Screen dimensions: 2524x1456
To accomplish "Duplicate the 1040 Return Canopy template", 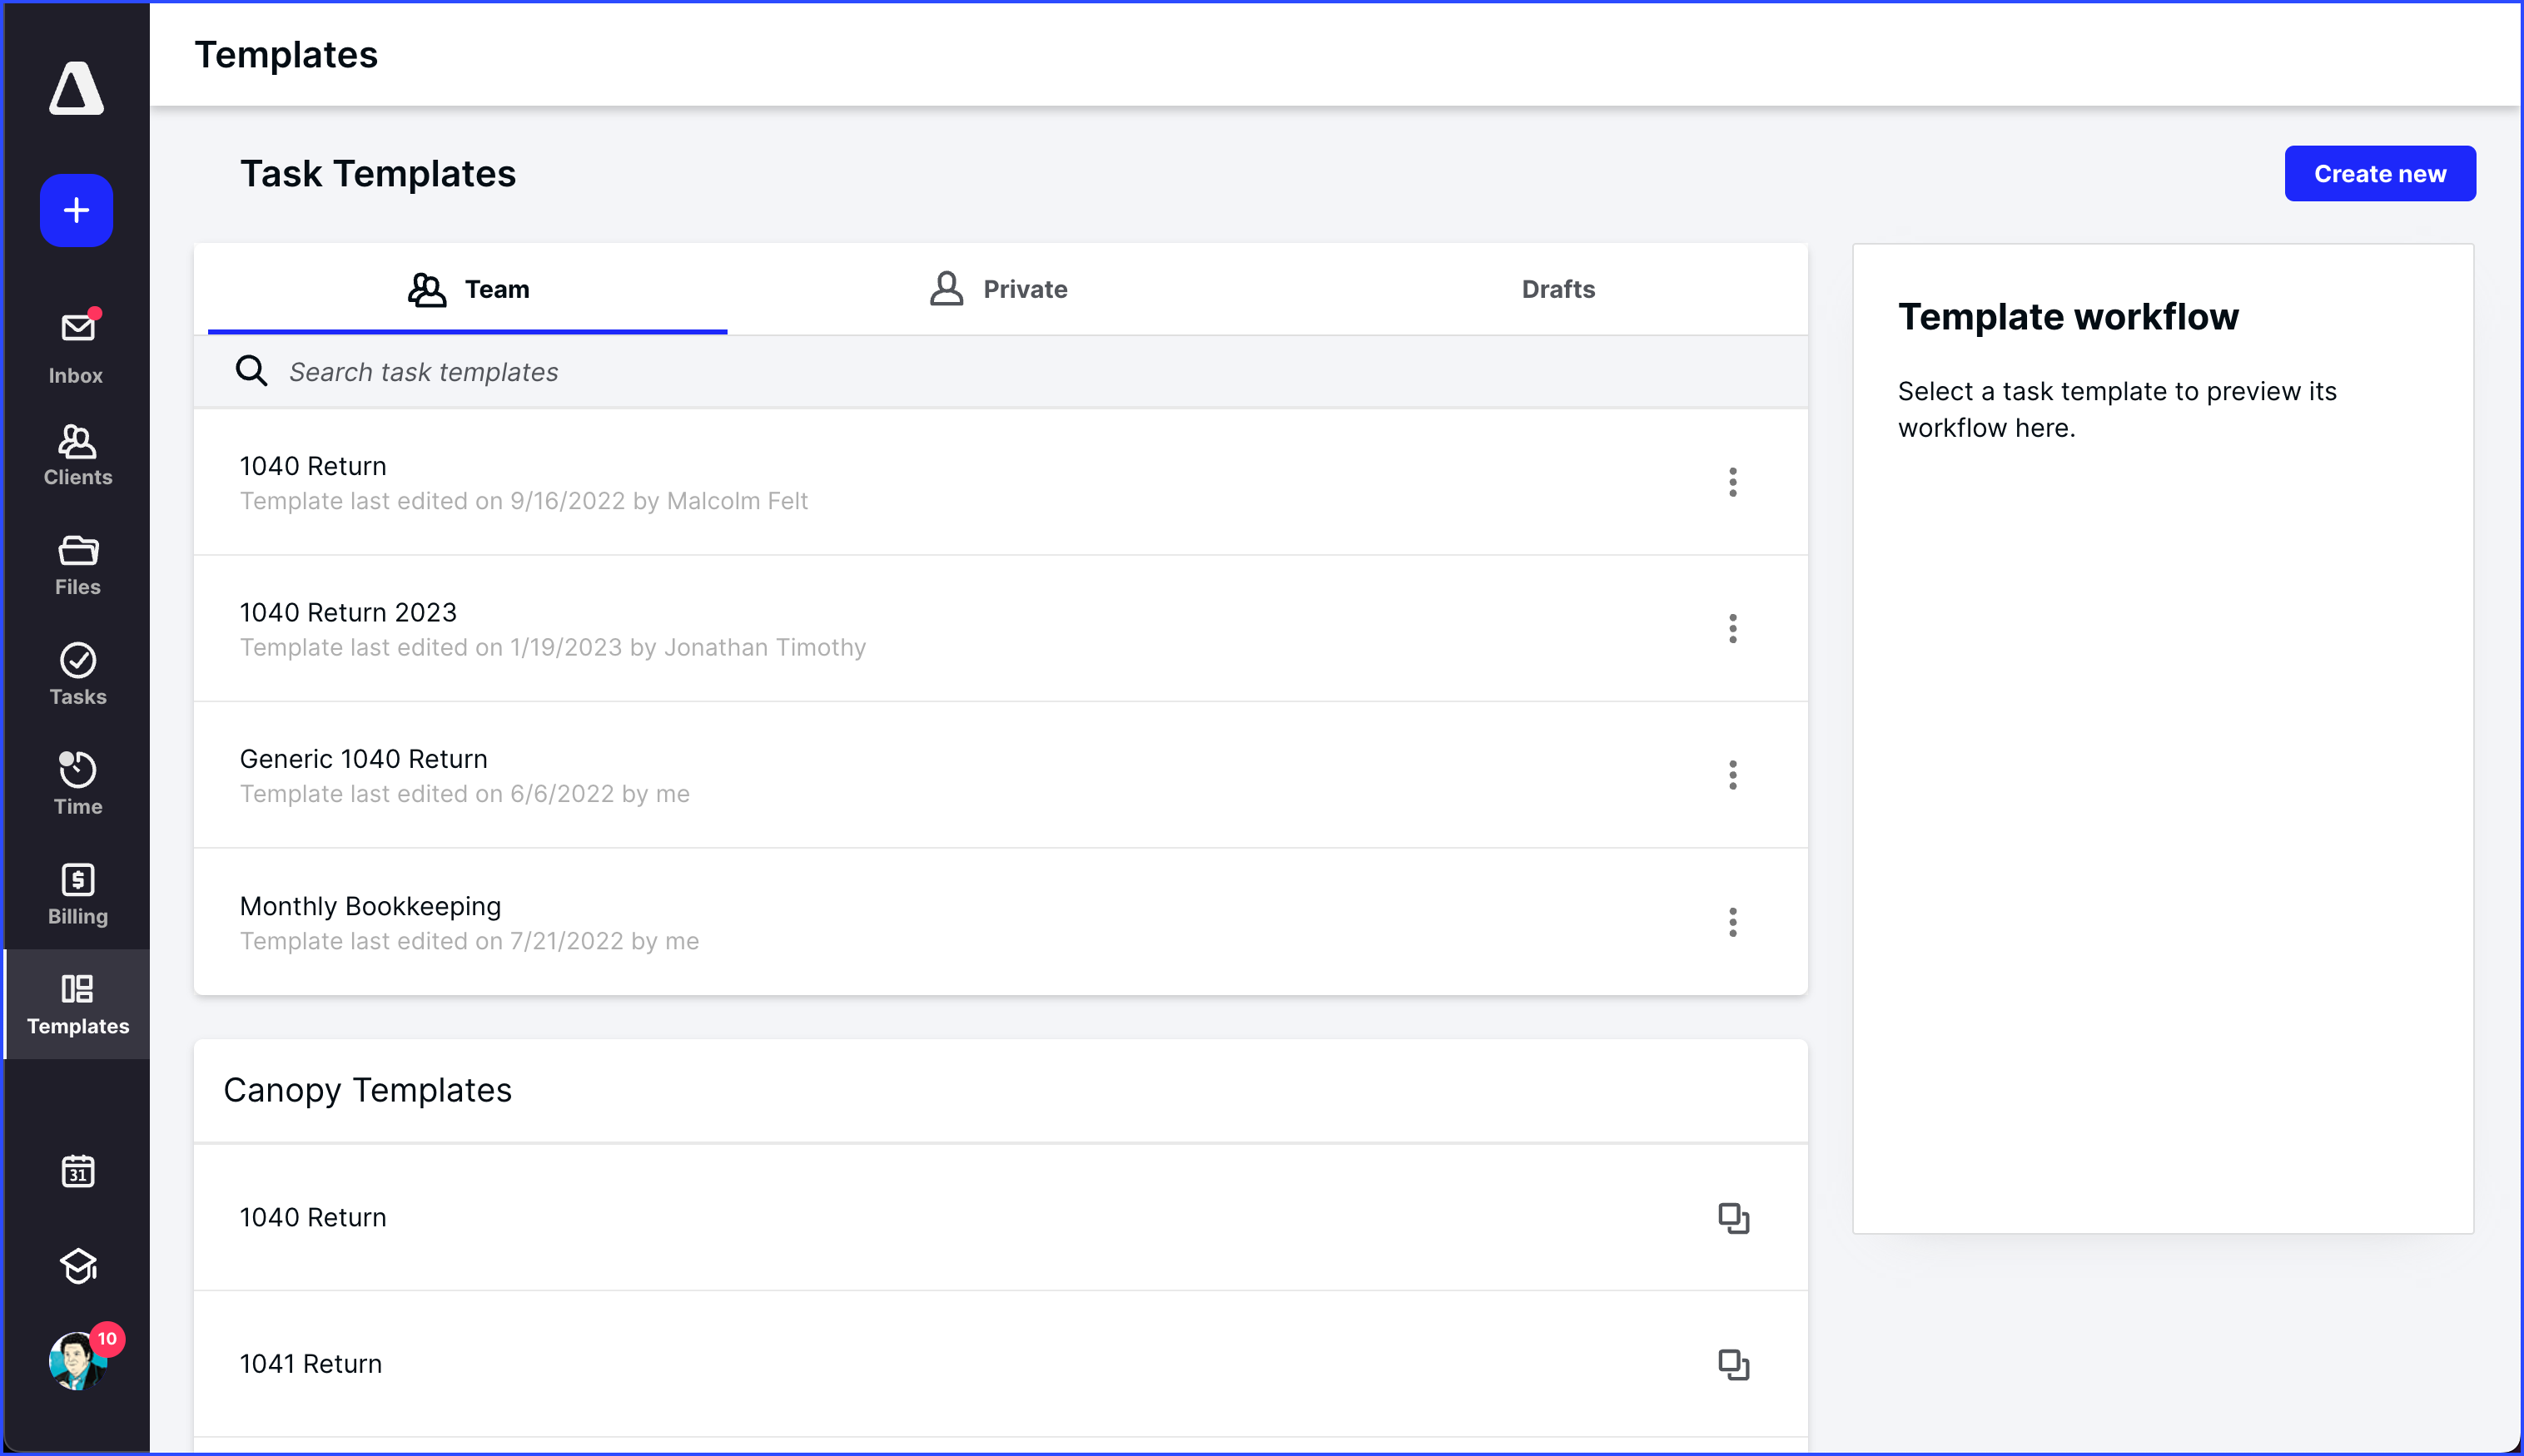I will [1732, 1219].
